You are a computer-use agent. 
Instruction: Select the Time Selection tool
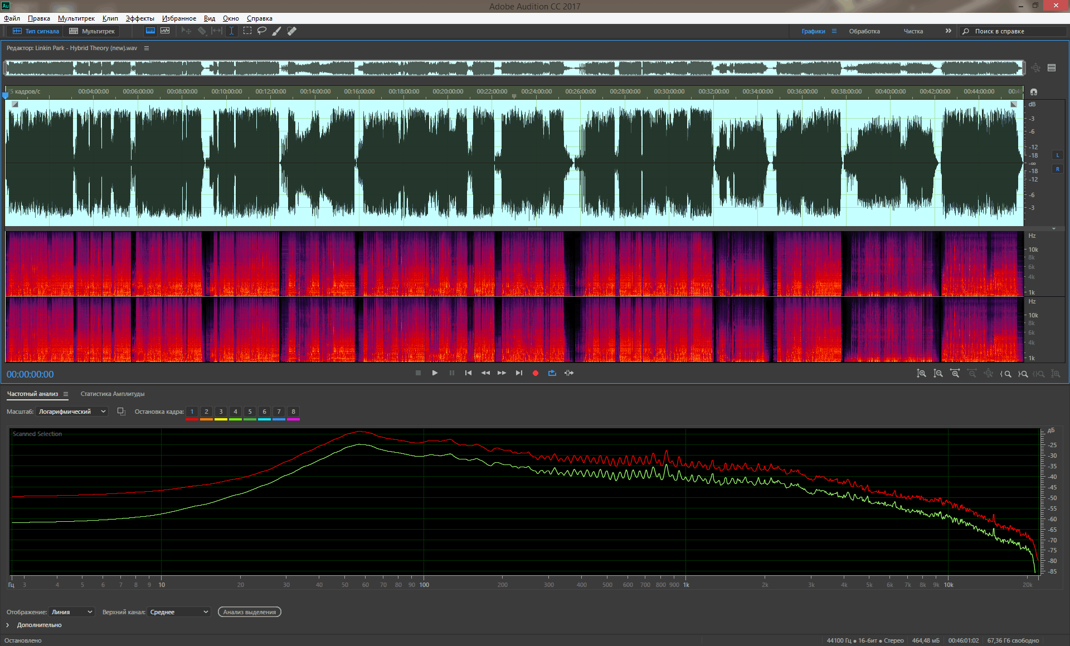click(x=232, y=31)
